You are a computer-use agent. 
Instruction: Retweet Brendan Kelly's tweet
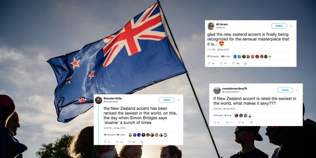pos(117,142)
